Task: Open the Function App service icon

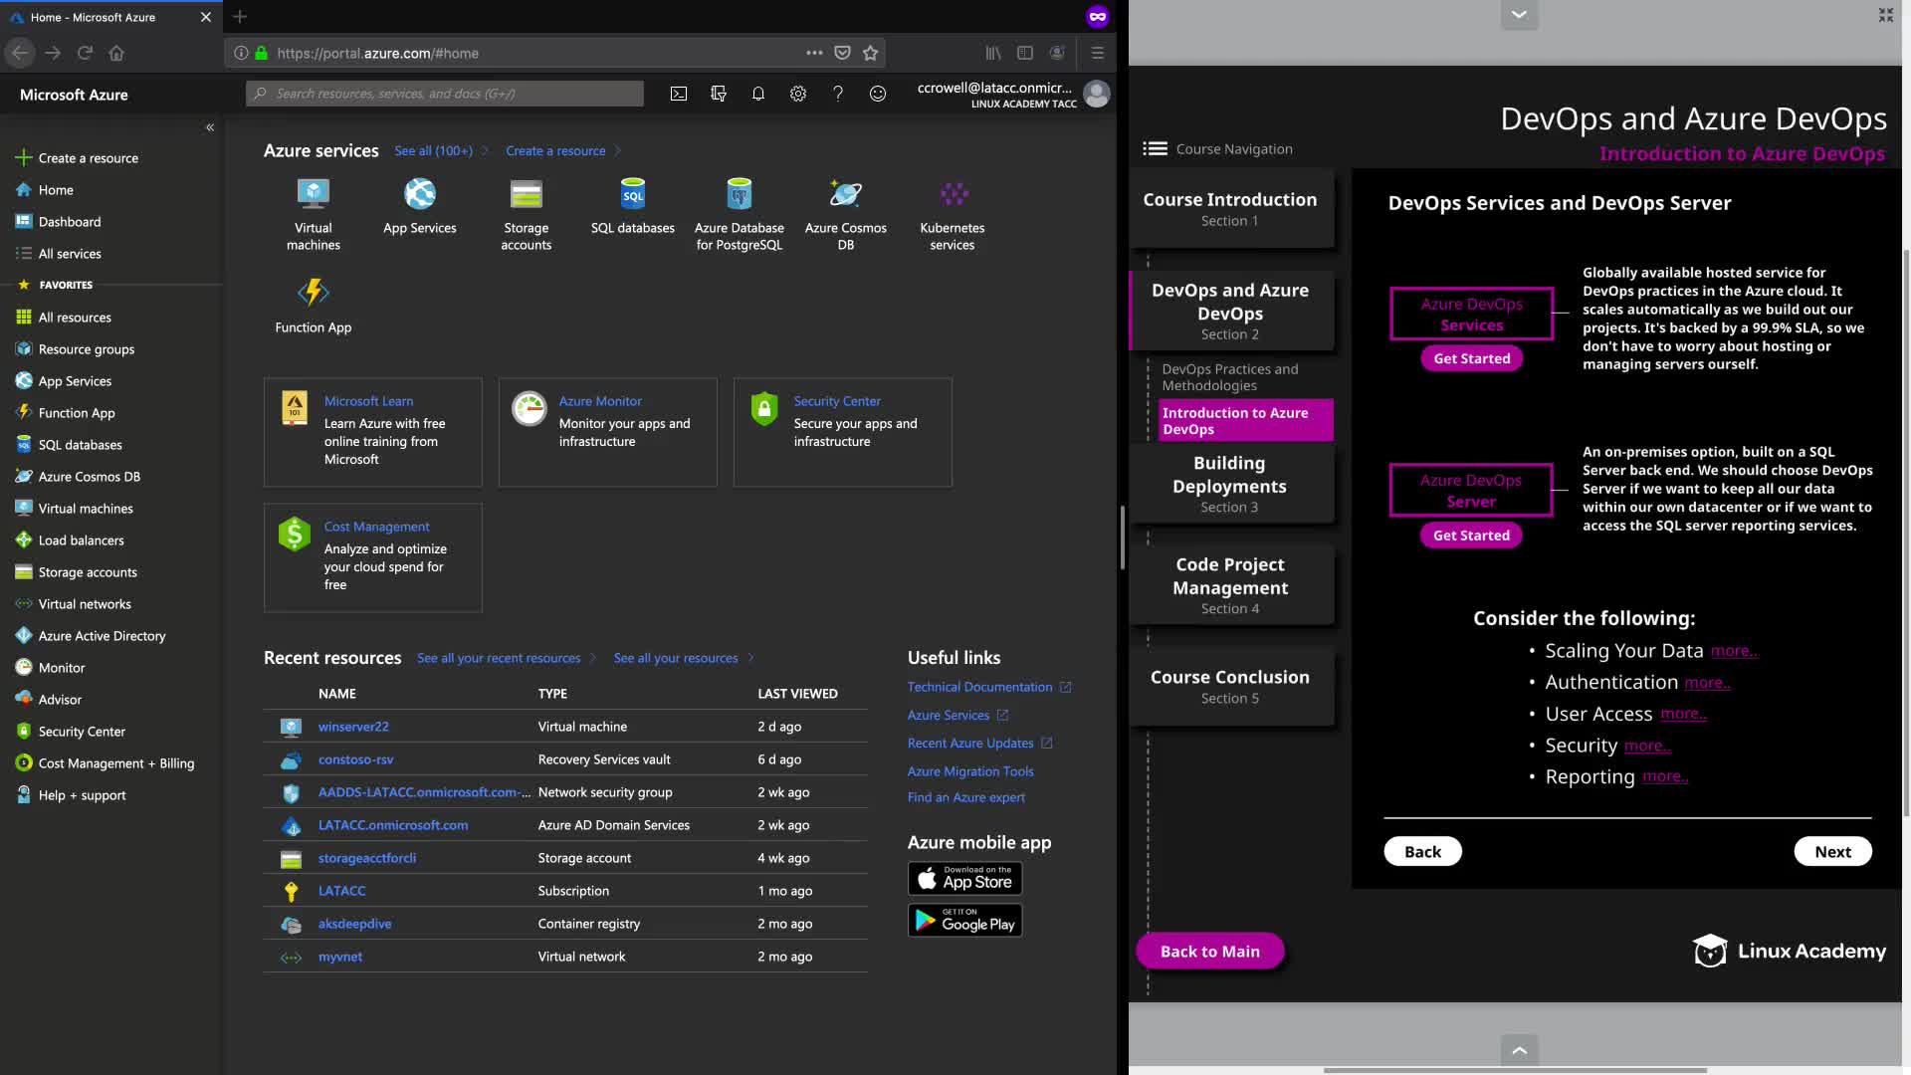Action: [314, 293]
